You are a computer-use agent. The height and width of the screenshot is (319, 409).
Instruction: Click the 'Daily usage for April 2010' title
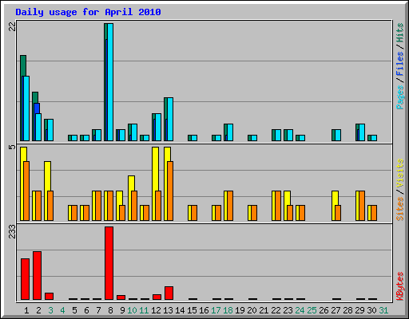click(x=88, y=12)
